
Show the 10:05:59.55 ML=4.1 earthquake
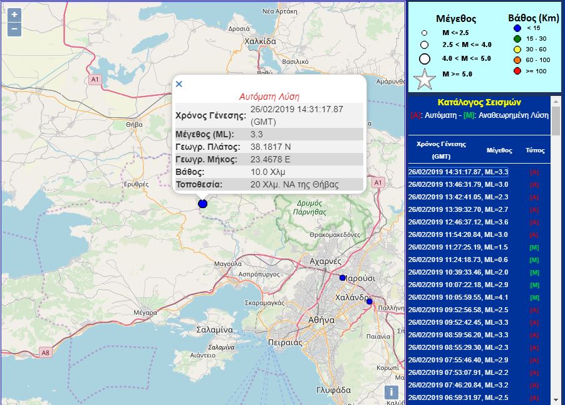pyautogui.click(x=458, y=297)
